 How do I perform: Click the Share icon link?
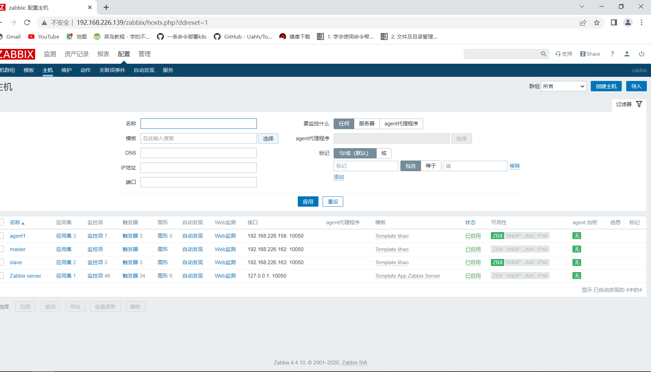[590, 54]
